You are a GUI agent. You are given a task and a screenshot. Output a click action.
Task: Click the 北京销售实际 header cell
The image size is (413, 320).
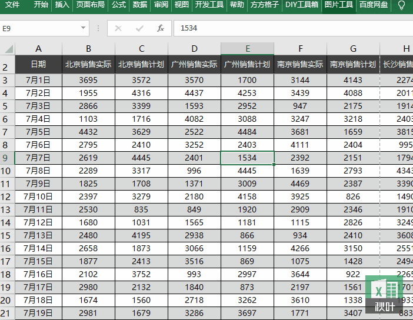click(88, 64)
